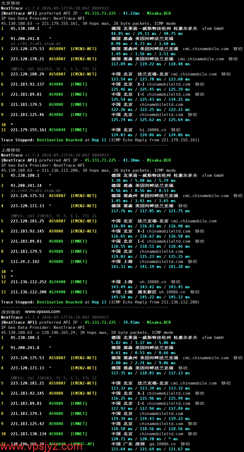Select the 浦东新区 location text
The width and height of the screenshot is (244, 452).
point(147,292)
